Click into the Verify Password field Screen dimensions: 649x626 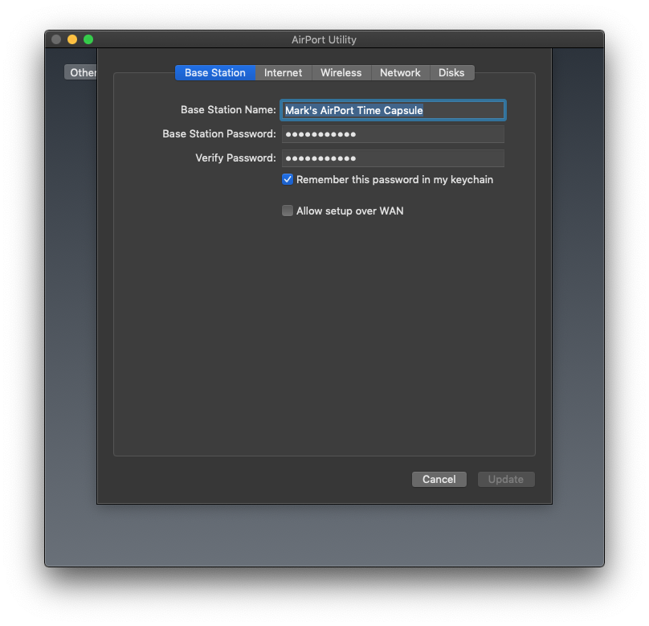click(393, 158)
